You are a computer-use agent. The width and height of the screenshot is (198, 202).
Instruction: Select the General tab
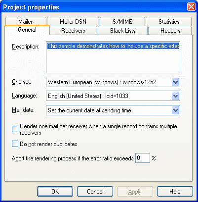click(27, 30)
